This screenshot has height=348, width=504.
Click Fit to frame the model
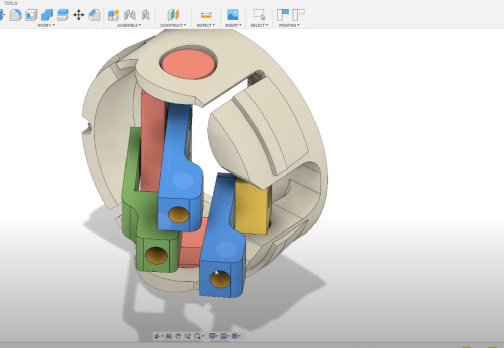click(197, 336)
